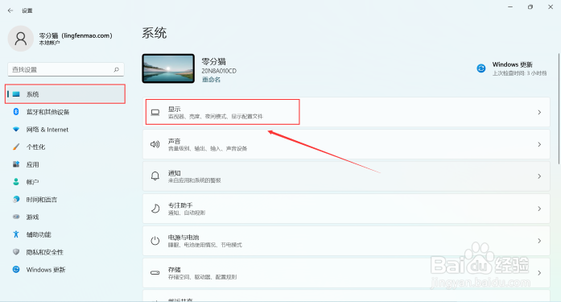Click the 零分猫 account name
This screenshot has width=561, height=302.
coord(76,35)
